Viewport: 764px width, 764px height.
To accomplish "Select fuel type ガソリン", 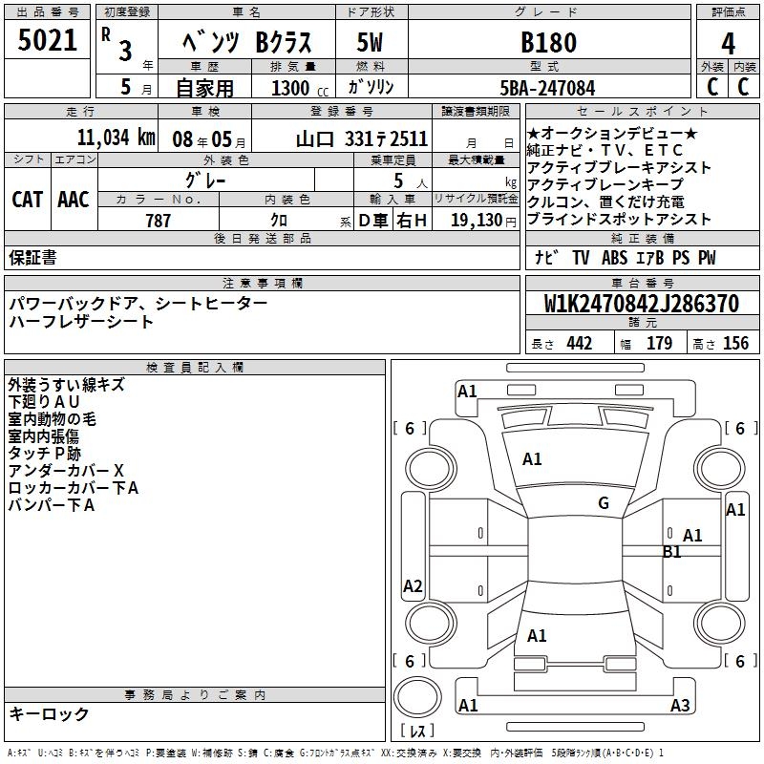I will (371, 87).
